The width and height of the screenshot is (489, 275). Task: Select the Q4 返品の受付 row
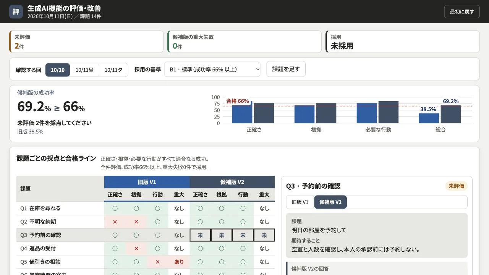[x=146, y=249]
